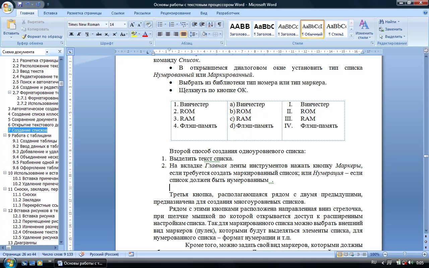
Task: Collapse the 9 Работа с таблицами node
Action: (x=5, y=135)
